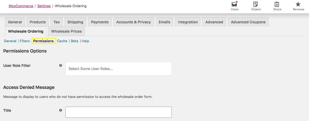
Task: Click help icon beside Title field
Action: pos(61,110)
